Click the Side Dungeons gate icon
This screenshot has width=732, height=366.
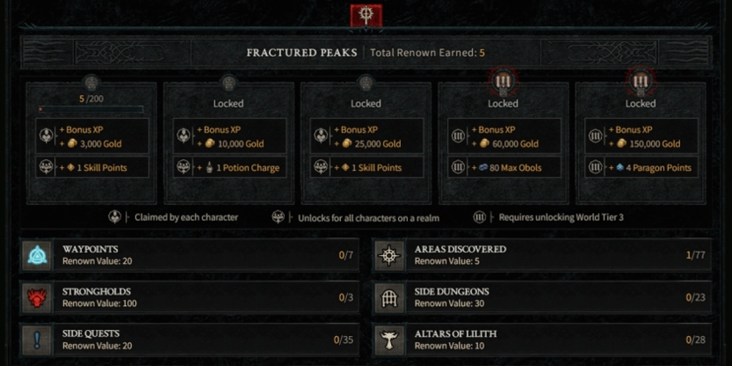(389, 297)
